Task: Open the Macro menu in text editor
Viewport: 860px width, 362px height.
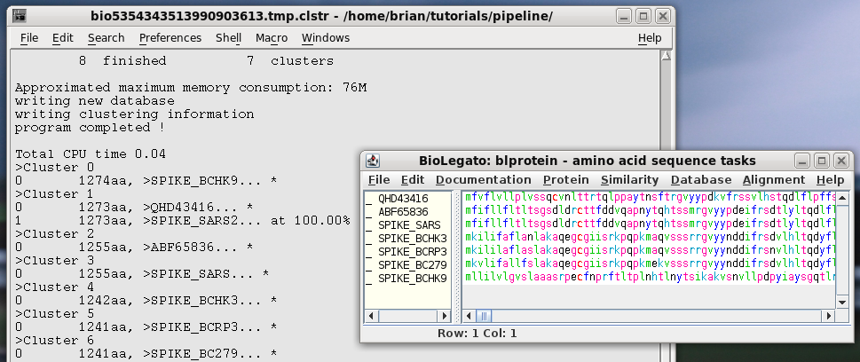Action: (271, 38)
